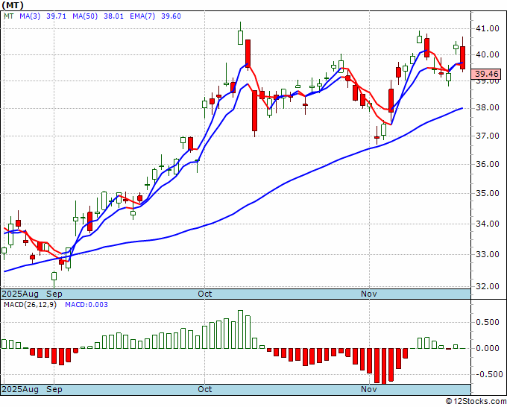Click the 36.00 price axis label
The image size is (507, 407).
[x=488, y=164]
